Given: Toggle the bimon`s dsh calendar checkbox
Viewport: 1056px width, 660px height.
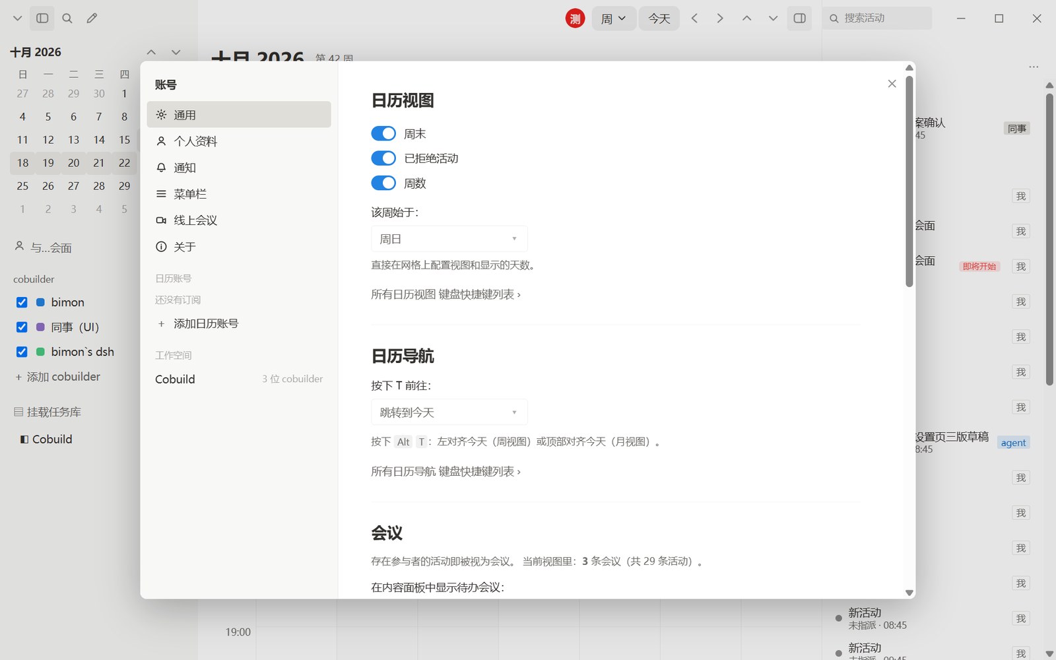Looking at the screenshot, I should tap(22, 352).
